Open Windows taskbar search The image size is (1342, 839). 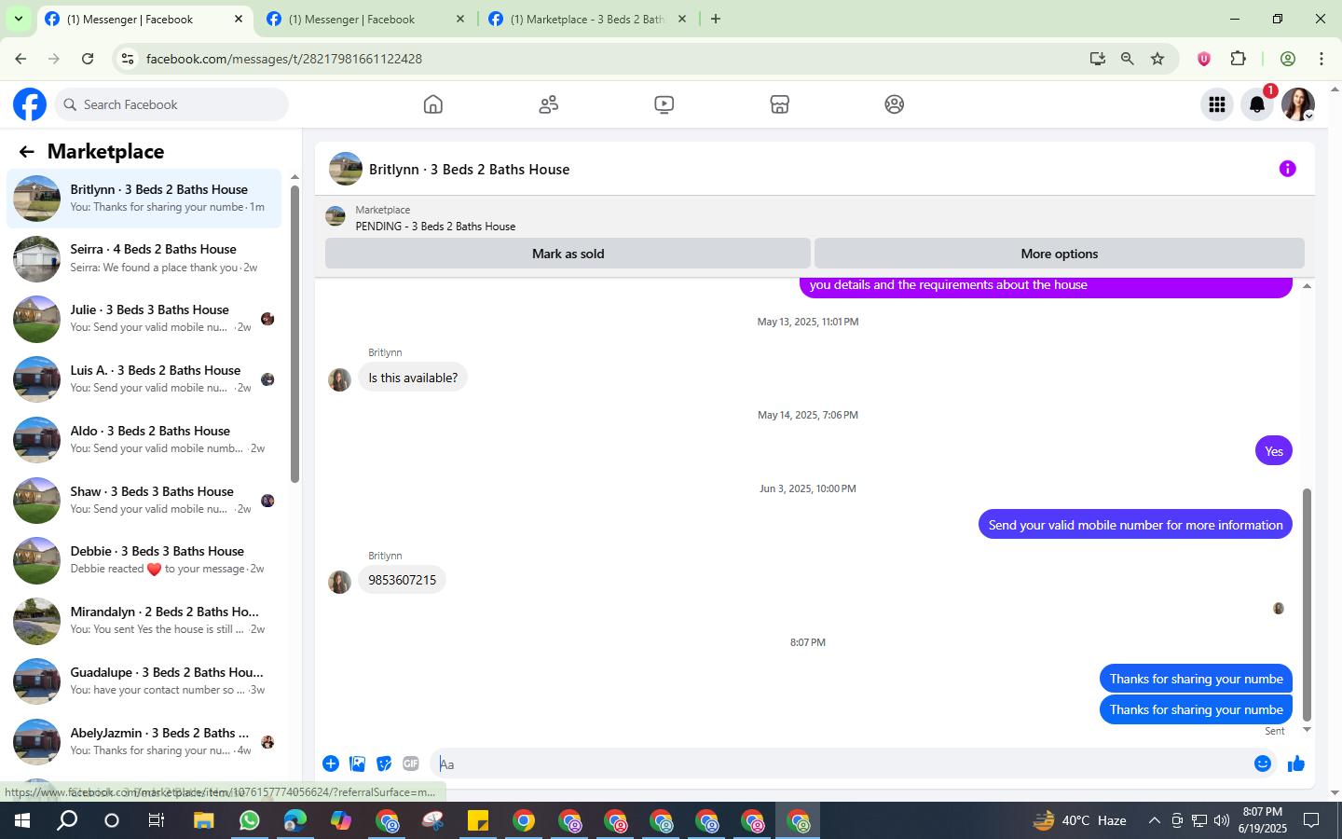pos(67,820)
